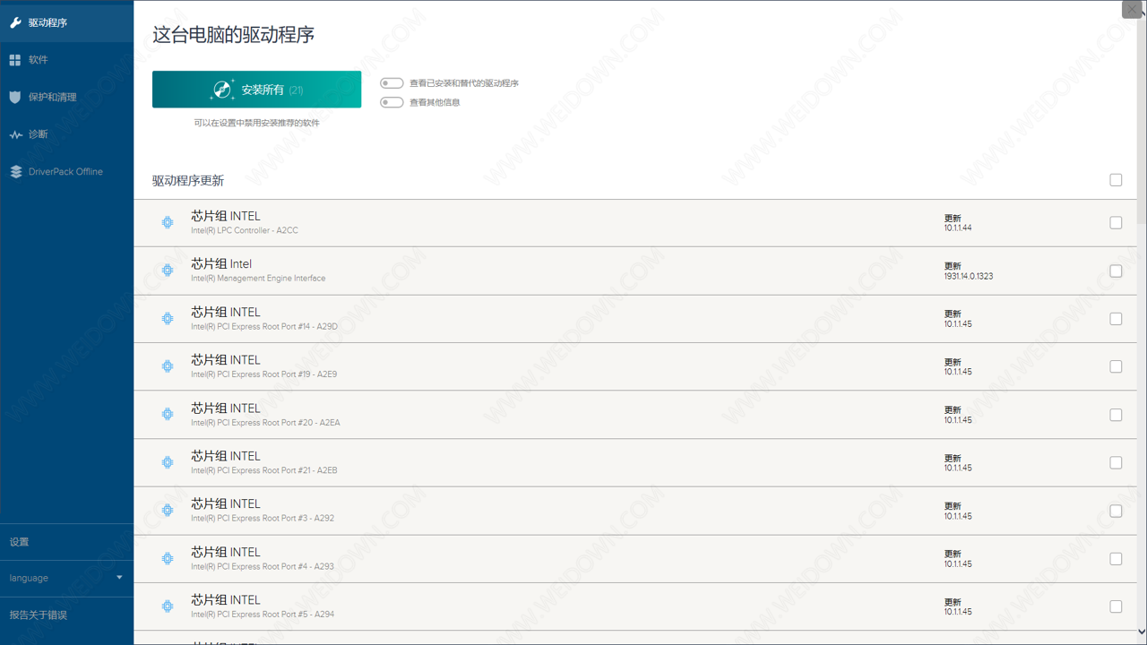Click the pulse icon beside 诊断
Viewport: 1147px width, 645px height.
click(15, 134)
